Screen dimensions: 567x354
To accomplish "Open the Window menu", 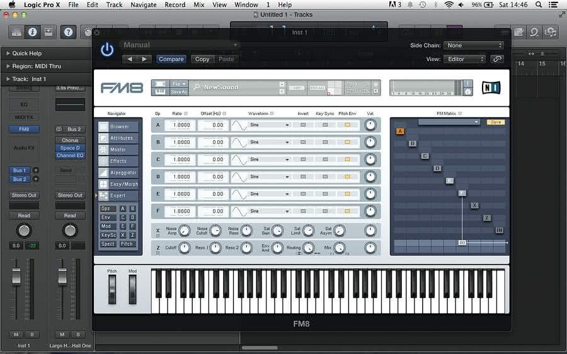I will 246,4.
